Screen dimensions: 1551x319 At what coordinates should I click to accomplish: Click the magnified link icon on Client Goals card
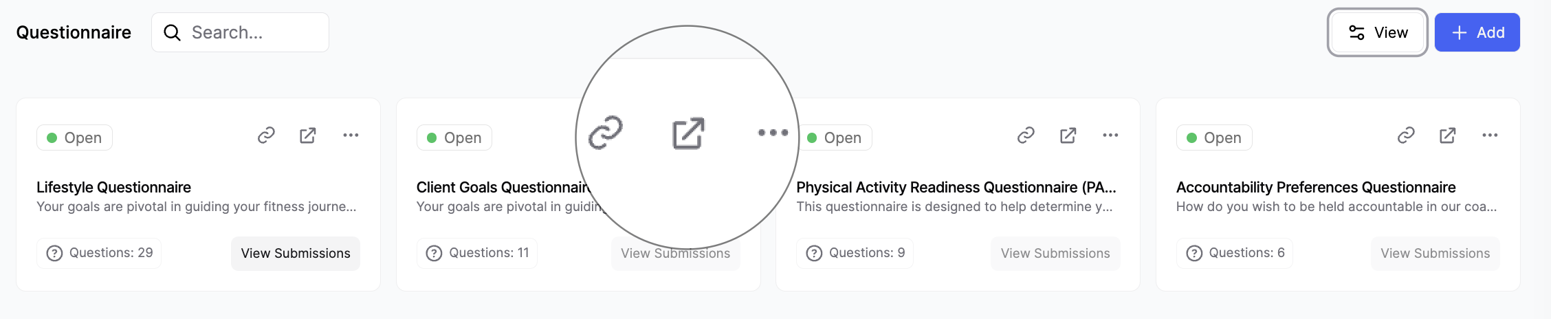pyautogui.click(x=606, y=133)
